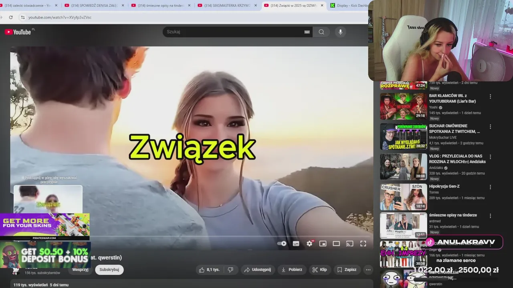Open options for 'śmieszne opisy na tinderze'
Screen dimensions: 513x288
pyautogui.click(x=490, y=216)
